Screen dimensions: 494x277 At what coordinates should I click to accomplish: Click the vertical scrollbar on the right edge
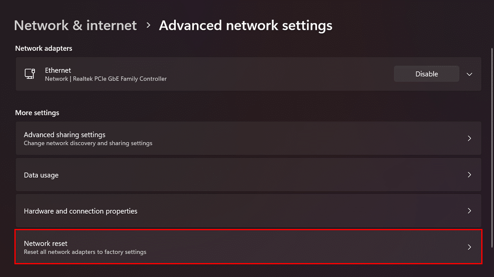[x=492, y=144]
